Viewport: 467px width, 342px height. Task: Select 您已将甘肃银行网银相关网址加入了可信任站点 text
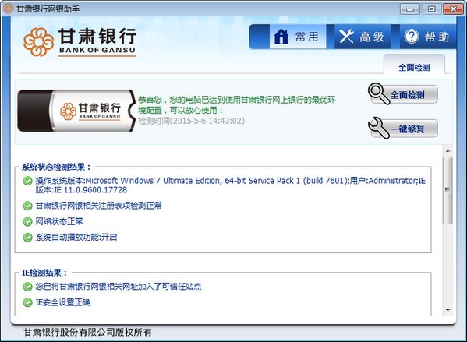pos(119,287)
